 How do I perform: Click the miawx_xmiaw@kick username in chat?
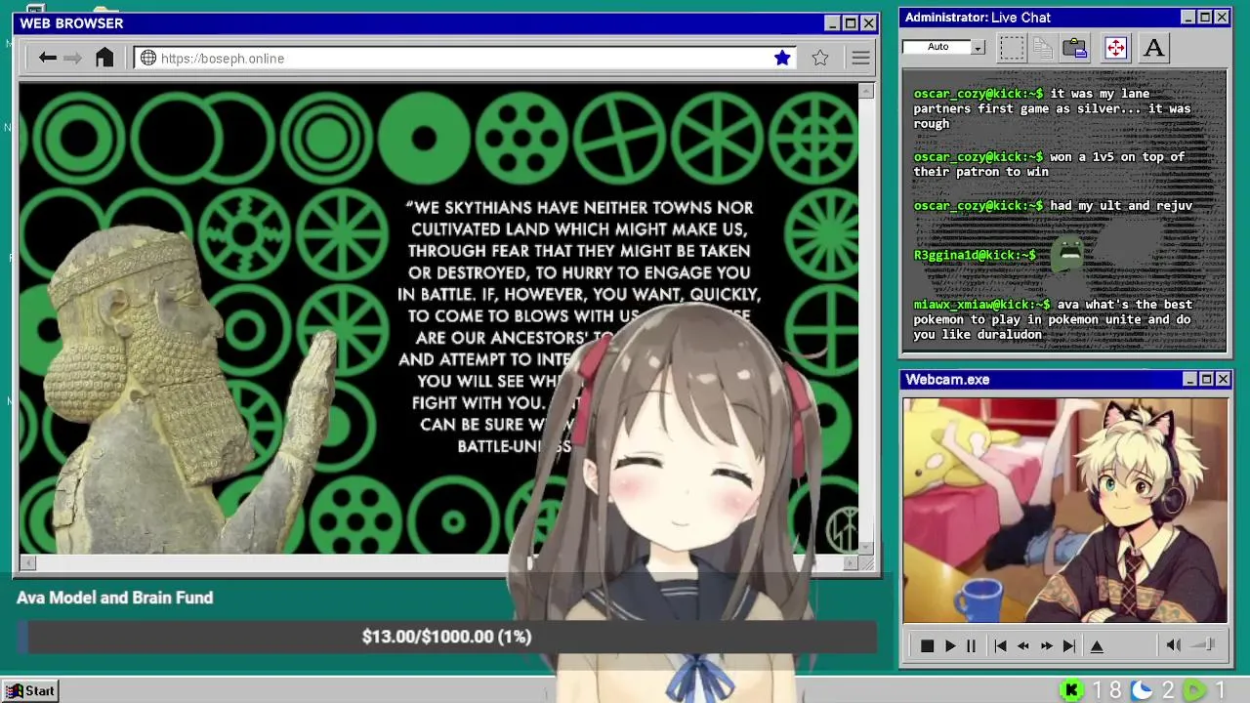(981, 305)
